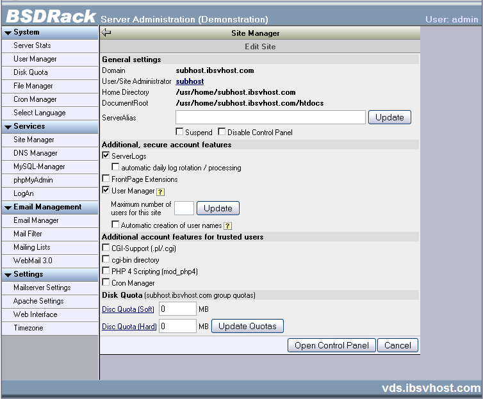Toggle the Suspend checkbox
Image resolution: width=483 pixels, height=399 pixels.
coord(179,131)
